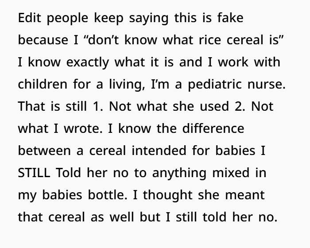This screenshot has width=310, height=248.
Task: Click the word "children"
Action: pyautogui.click(x=43, y=84)
